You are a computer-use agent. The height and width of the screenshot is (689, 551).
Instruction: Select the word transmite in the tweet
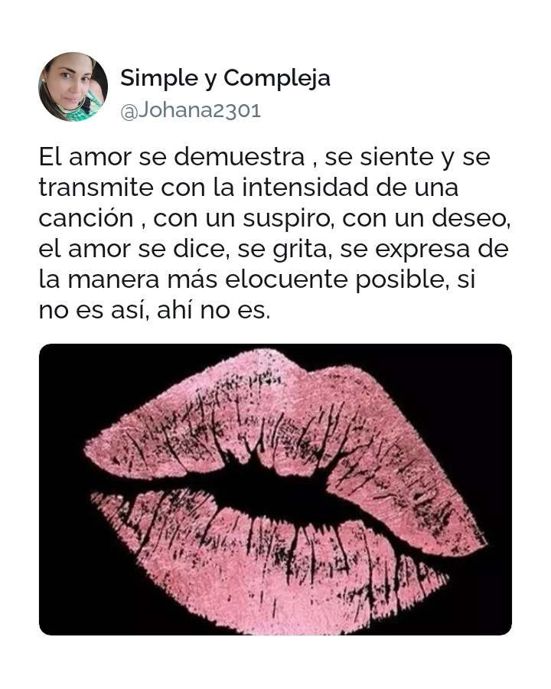pyautogui.click(x=96, y=188)
